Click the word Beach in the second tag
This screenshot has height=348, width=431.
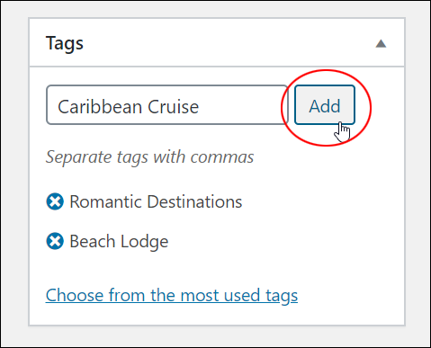(x=93, y=241)
